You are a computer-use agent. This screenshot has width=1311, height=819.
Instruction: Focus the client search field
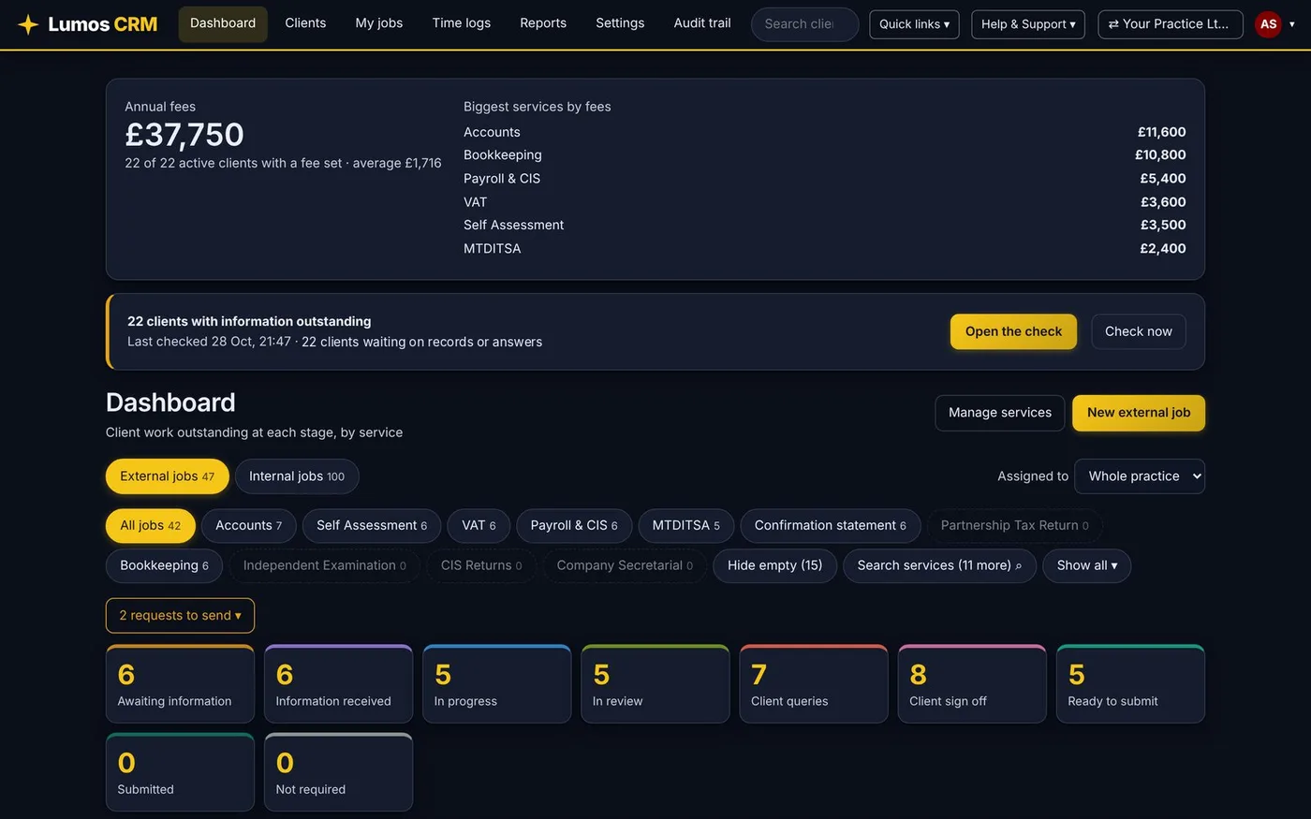pos(804,24)
